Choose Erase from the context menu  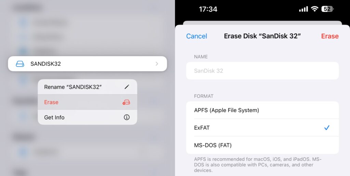[87, 102]
